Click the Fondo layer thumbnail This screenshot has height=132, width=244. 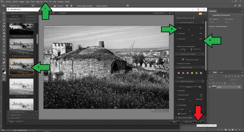[x=214, y=87]
